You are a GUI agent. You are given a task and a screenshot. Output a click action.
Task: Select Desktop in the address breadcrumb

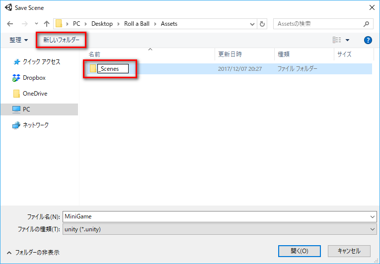pyautogui.click(x=102, y=24)
